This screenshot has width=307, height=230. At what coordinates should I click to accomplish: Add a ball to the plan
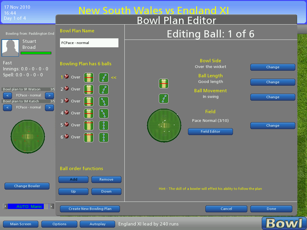(x=73, y=180)
